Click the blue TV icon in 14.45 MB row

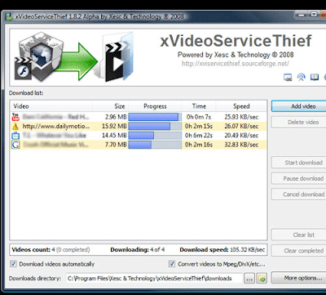pos(15,136)
